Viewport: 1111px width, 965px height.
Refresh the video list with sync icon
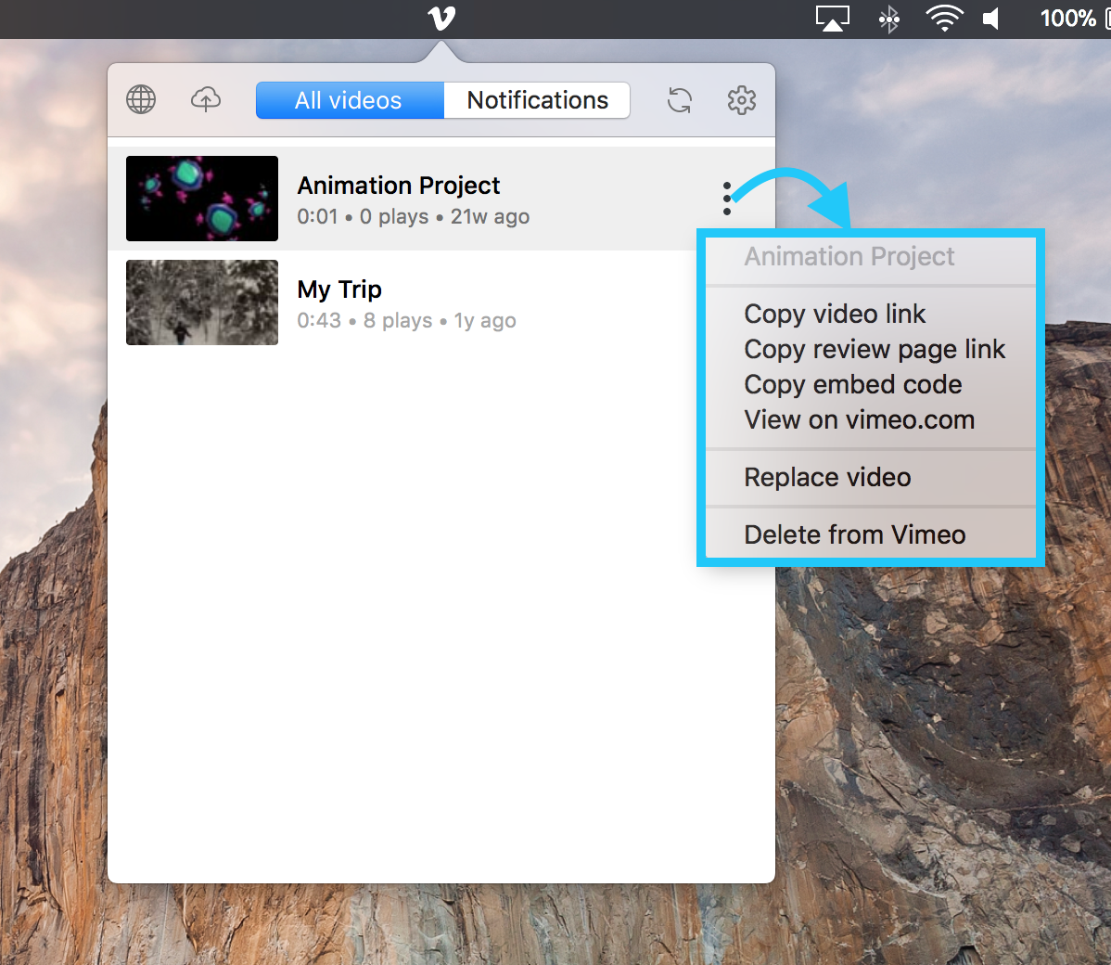click(680, 100)
